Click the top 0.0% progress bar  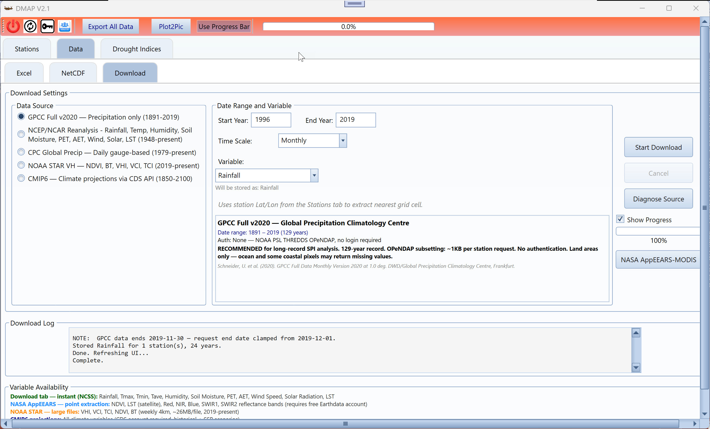pos(348,26)
